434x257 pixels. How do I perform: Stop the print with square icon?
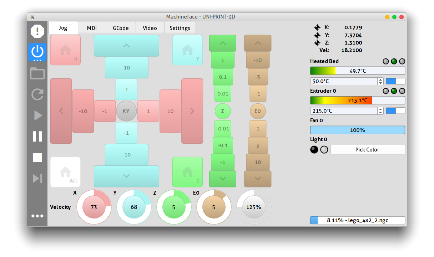pos(37,158)
